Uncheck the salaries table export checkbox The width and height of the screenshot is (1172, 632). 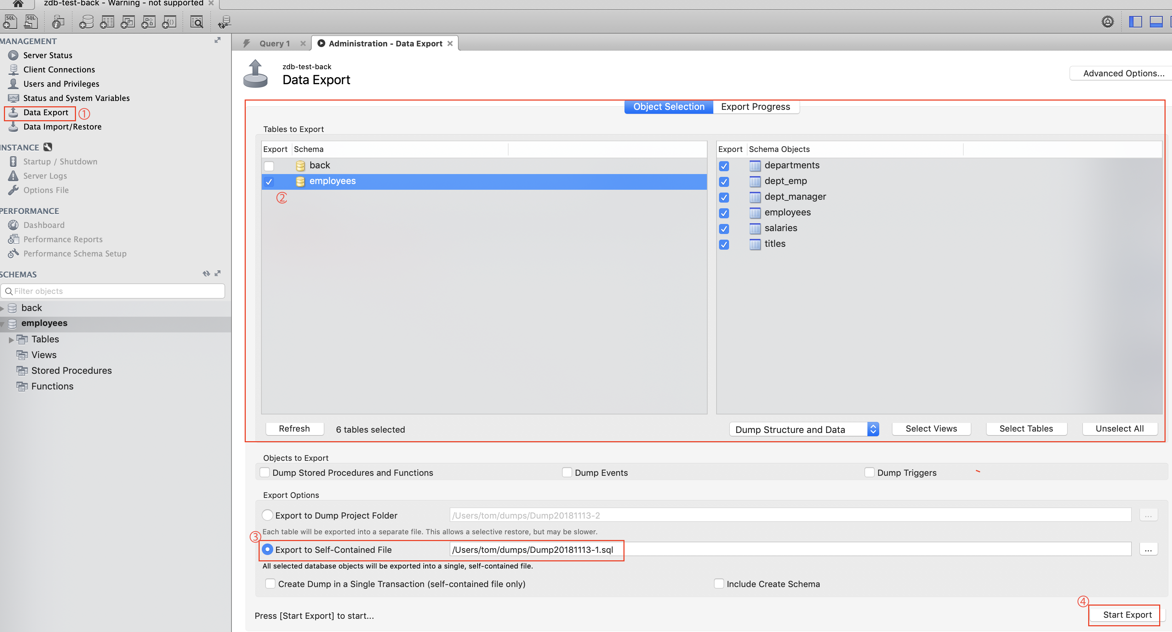(724, 228)
